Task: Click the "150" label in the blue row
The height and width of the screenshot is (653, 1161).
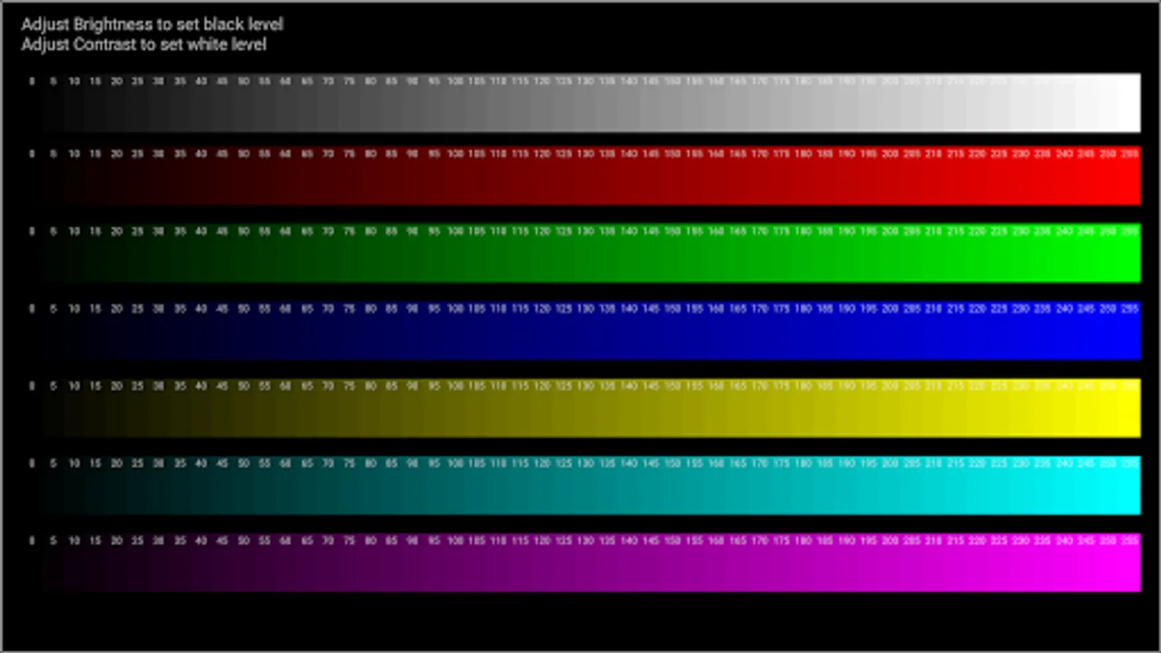Action: [673, 309]
